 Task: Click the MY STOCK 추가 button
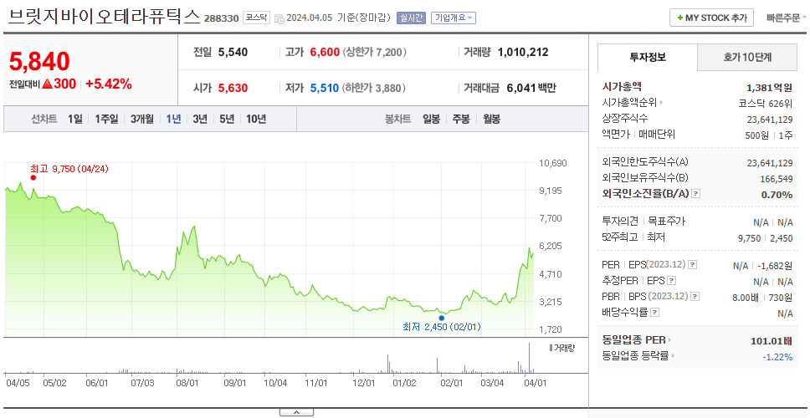point(711,18)
